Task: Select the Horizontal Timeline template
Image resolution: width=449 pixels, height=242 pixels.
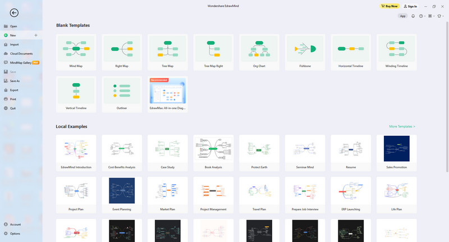Action: point(351,52)
